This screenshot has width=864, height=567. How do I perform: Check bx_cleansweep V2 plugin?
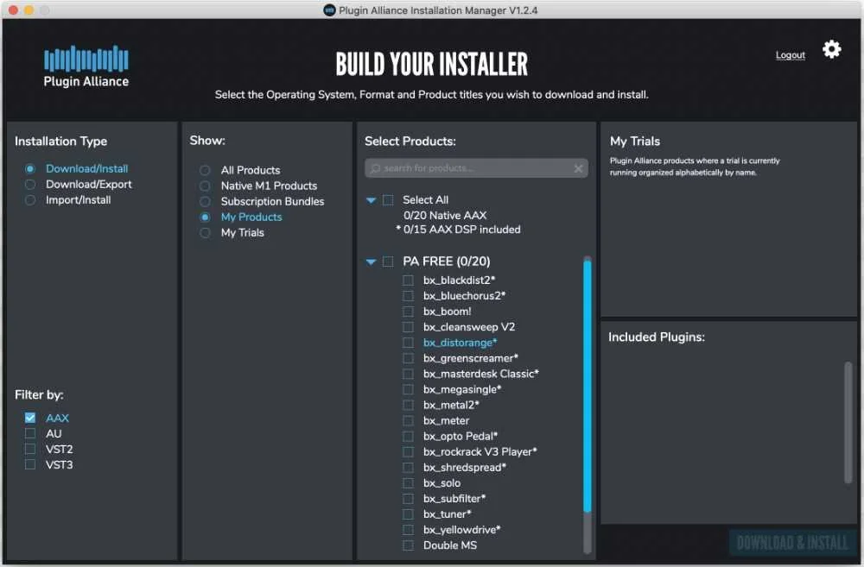(409, 327)
